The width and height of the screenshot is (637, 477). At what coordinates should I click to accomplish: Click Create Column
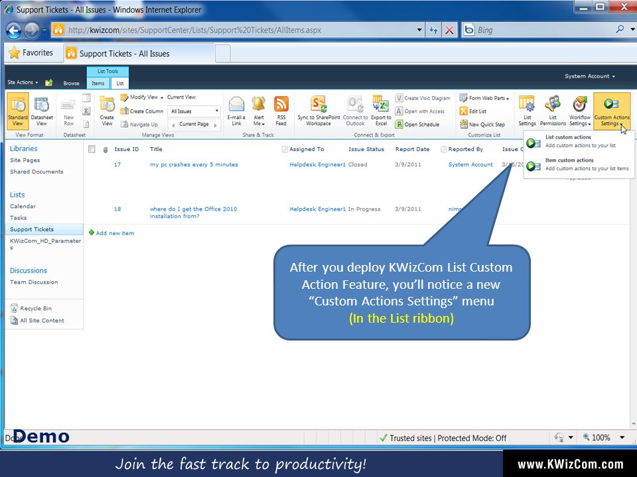142,111
